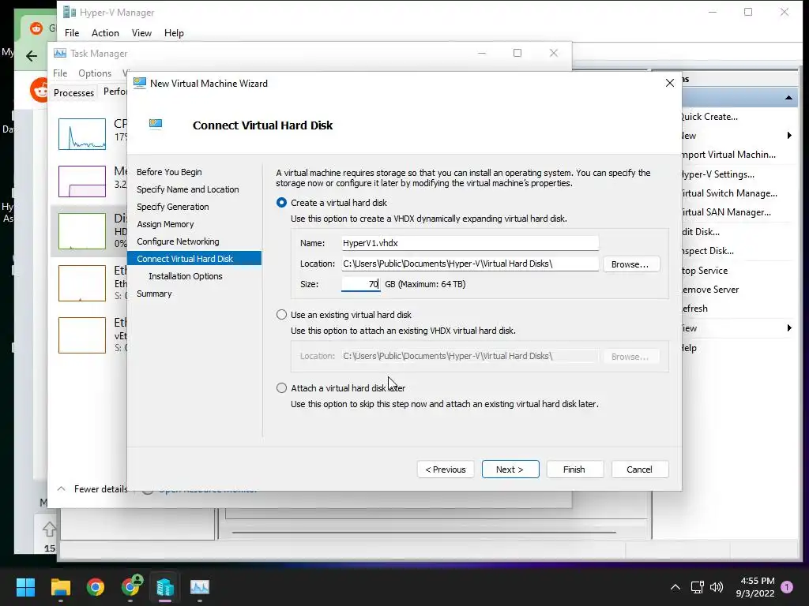The height and width of the screenshot is (606, 809).
Task: Click Inspect Disk action
Action: tap(707, 251)
